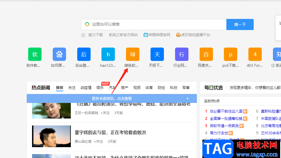Open the purple 行 shortcut icon
Viewport: 281px width, 158px height.
tap(182, 54)
